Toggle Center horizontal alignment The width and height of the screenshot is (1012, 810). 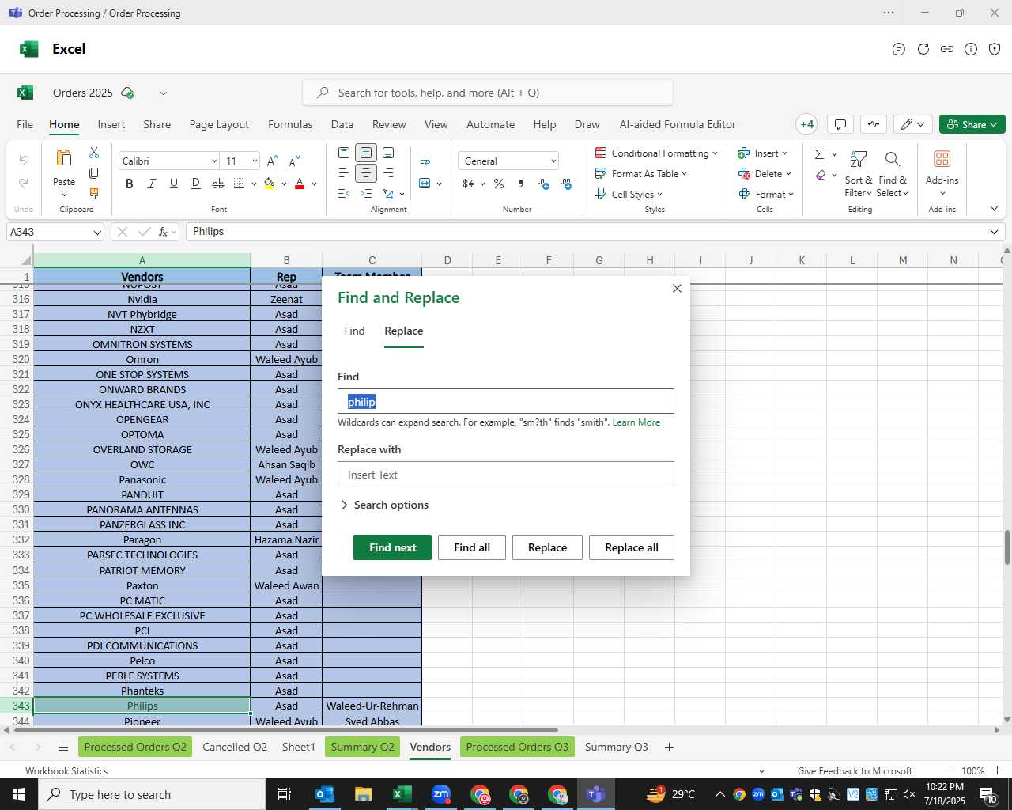coord(366,172)
